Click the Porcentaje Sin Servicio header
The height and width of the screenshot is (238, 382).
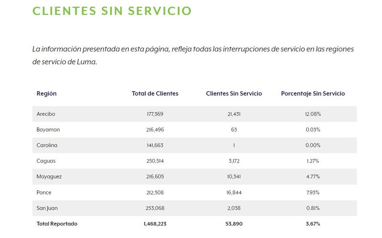click(313, 93)
